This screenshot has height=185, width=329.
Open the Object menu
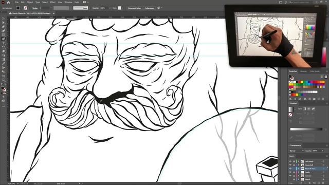click(30, 2)
